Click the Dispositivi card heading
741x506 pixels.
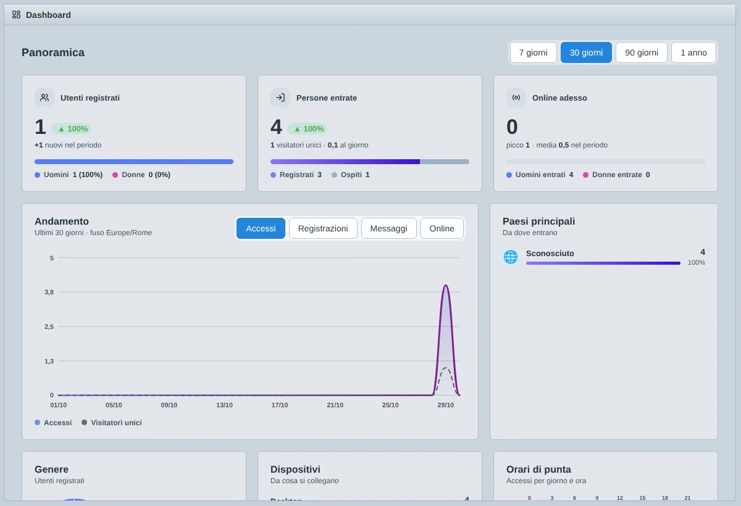click(295, 469)
